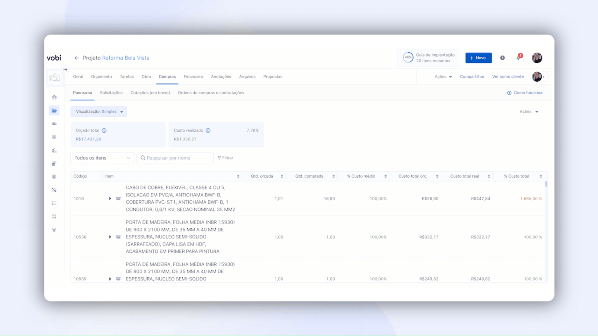Image resolution: width=598 pixels, height=336 pixels.
Task: Open the Como funciona help link
Action: click(x=525, y=93)
